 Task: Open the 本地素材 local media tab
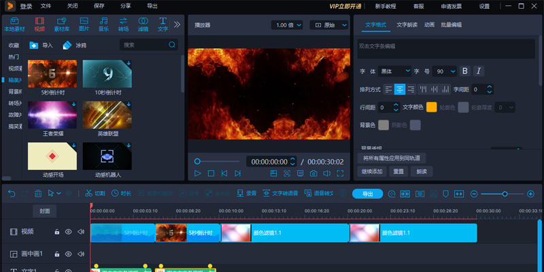(x=14, y=24)
